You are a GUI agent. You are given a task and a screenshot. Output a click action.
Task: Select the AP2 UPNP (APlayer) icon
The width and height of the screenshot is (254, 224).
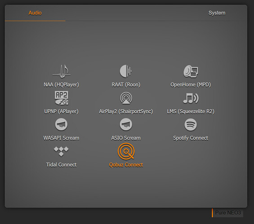click(62, 98)
